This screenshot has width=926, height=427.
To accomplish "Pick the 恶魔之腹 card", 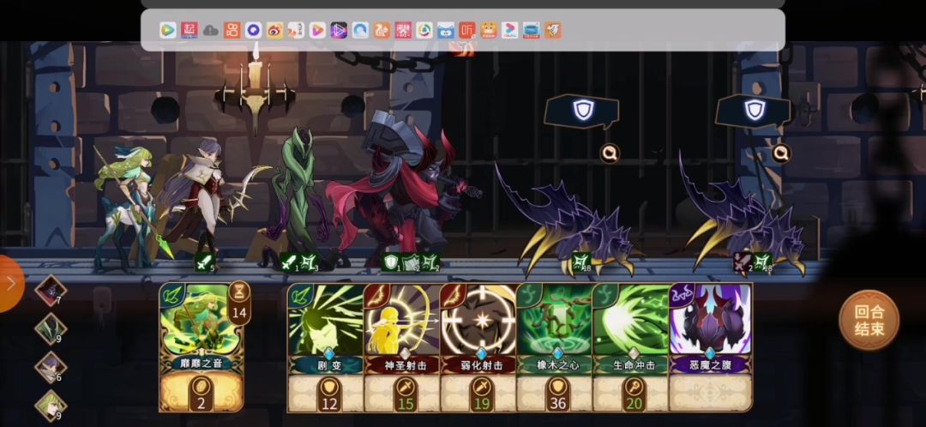I will coord(710,347).
